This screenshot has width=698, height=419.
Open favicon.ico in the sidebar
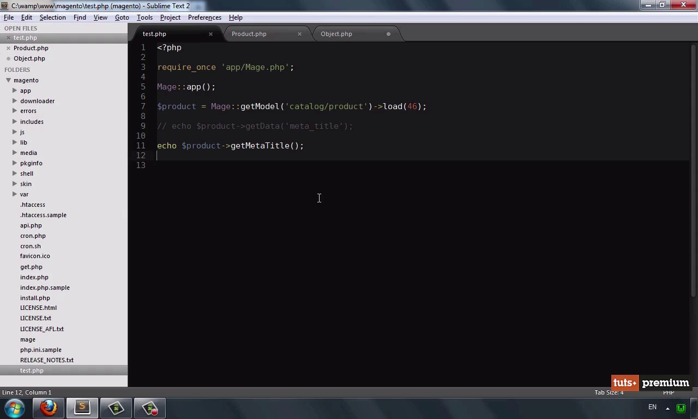click(35, 256)
